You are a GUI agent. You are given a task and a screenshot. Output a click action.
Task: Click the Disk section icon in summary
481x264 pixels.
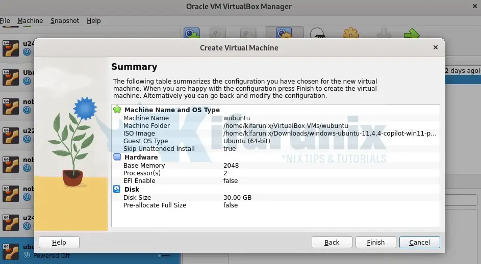pos(117,189)
